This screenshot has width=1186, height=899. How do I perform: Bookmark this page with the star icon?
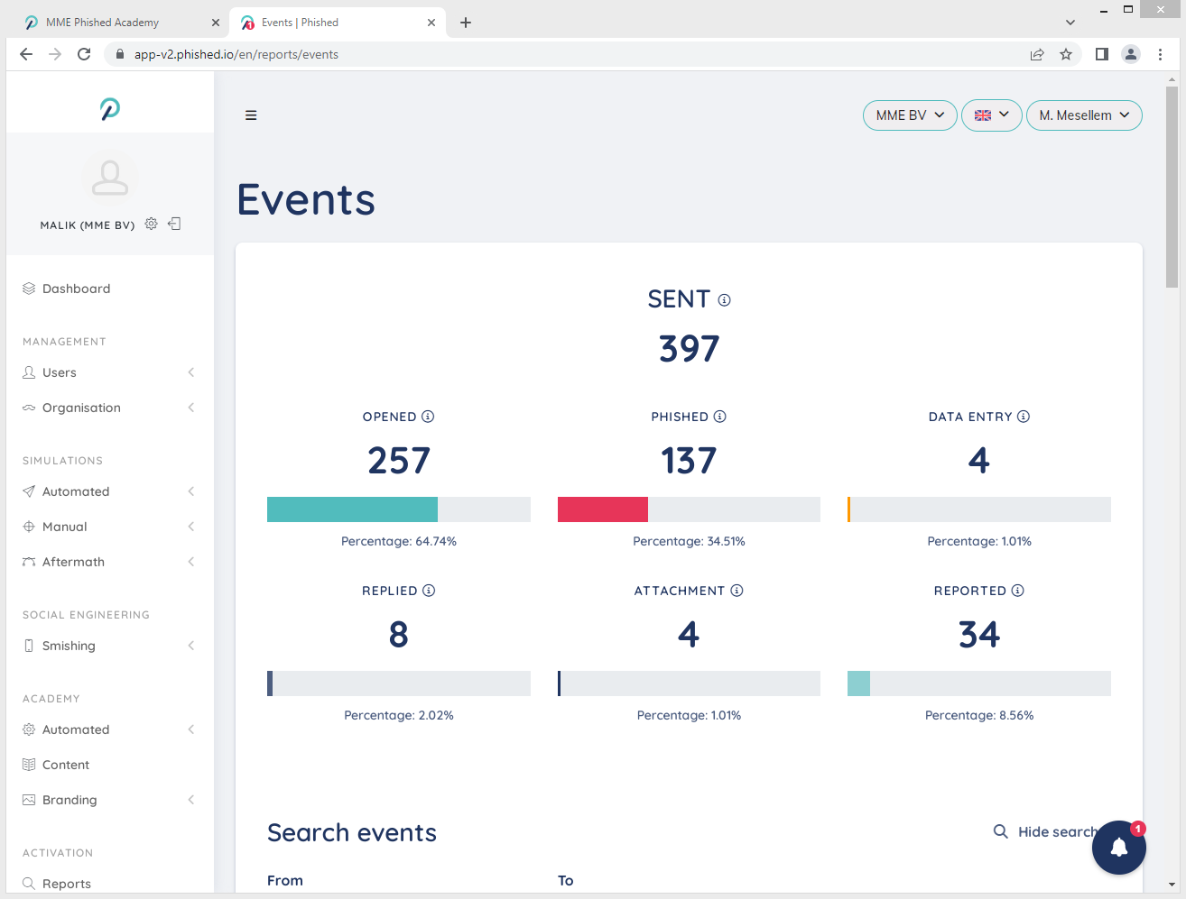pos(1066,54)
